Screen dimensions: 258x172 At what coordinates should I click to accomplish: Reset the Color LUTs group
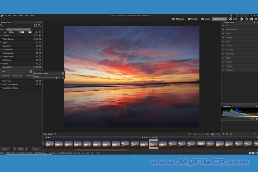[x=34, y=67]
